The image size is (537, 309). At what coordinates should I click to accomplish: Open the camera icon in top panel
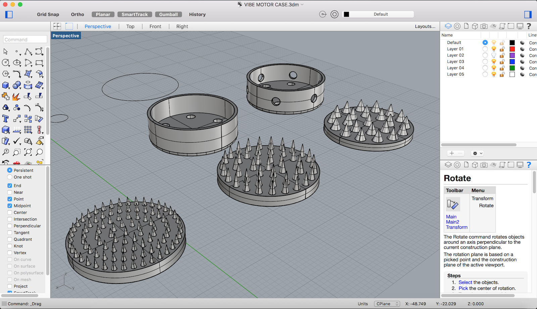click(484, 26)
